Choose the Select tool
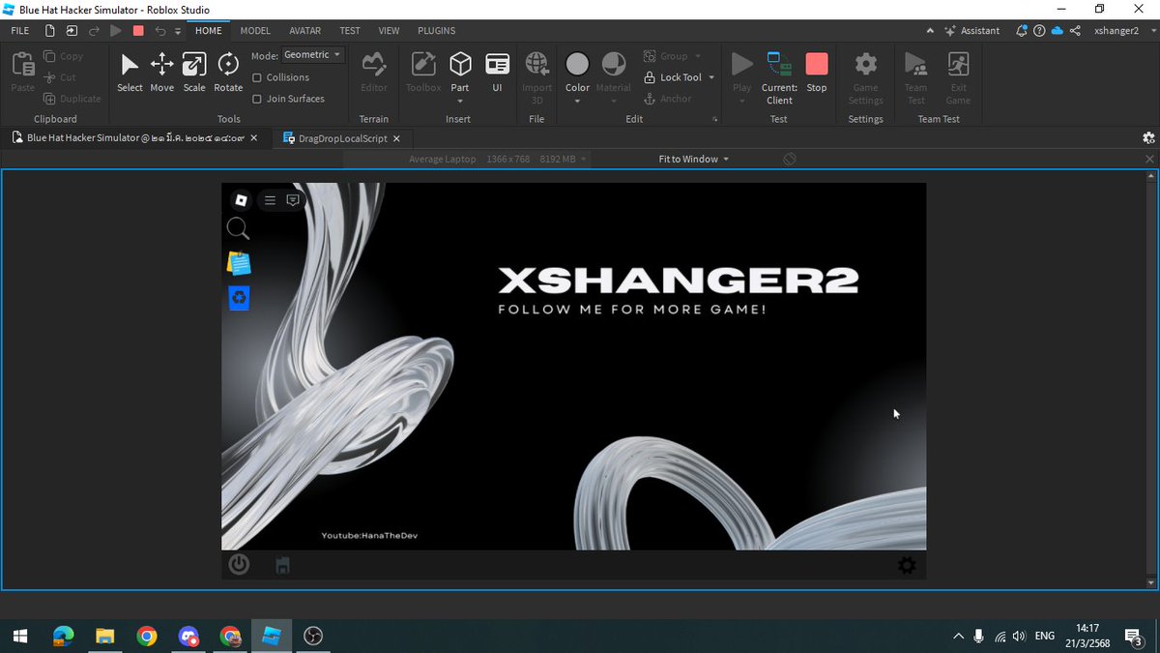This screenshot has width=1160, height=653. tap(130, 74)
